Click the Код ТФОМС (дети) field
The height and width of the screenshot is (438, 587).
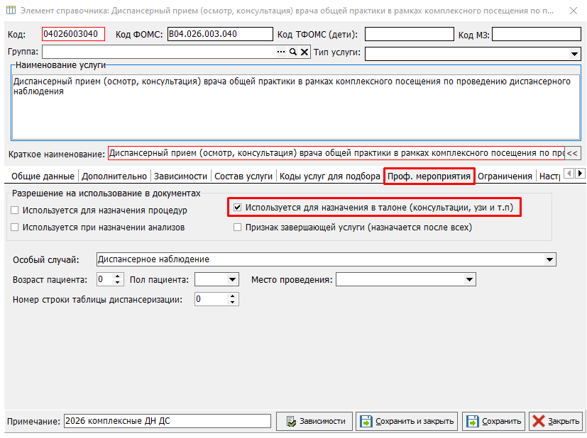point(409,34)
